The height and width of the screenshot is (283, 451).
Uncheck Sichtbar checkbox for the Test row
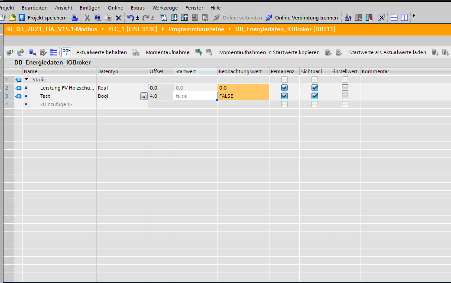315,96
